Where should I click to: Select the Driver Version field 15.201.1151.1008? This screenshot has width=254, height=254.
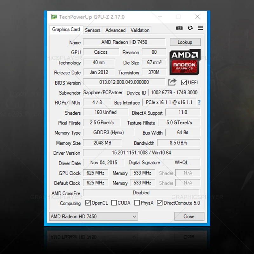[x=142, y=153]
